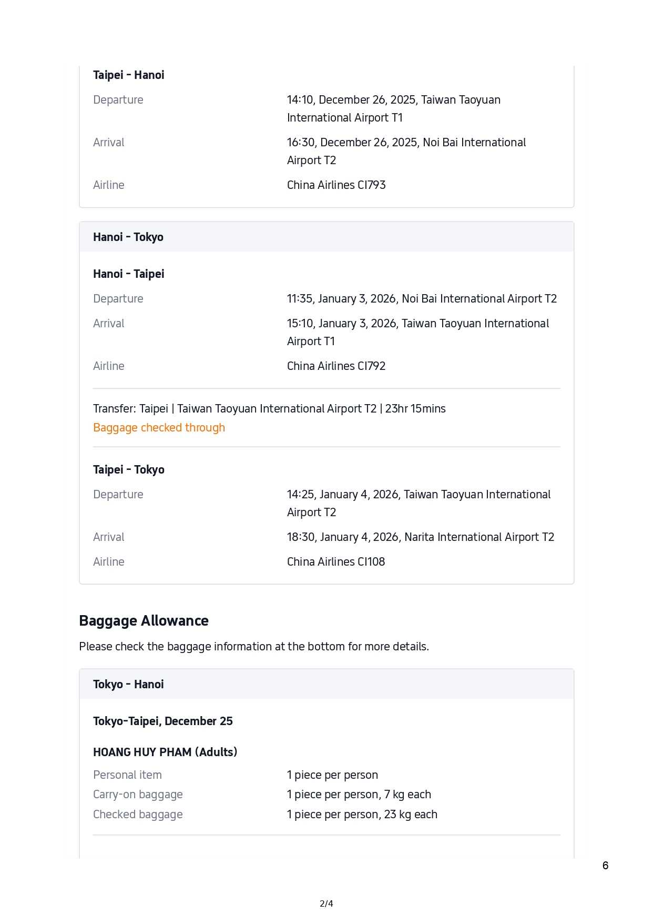Click the China Airlines CI793 flight number
This screenshot has width=653, height=924.
(x=336, y=185)
